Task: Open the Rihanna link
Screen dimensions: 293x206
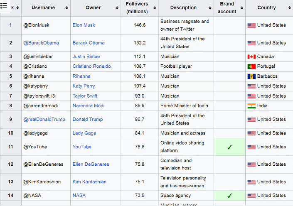Action: coord(81,76)
